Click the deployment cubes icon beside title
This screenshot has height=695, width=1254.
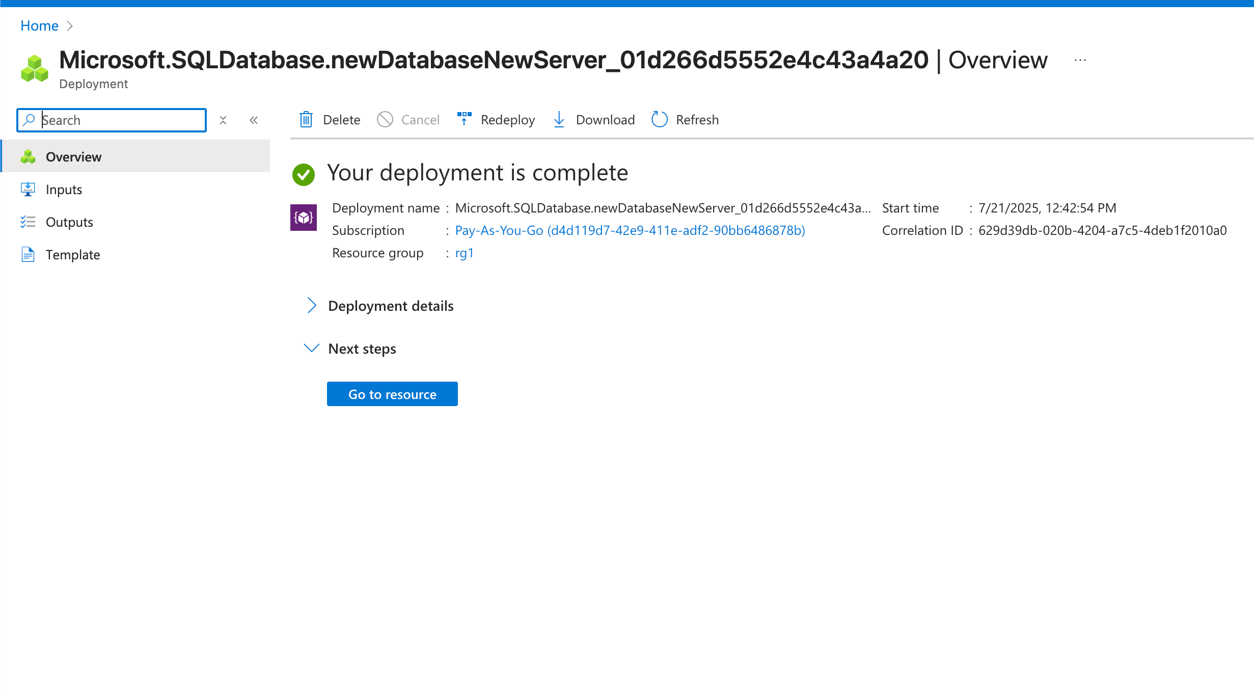(x=35, y=68)
